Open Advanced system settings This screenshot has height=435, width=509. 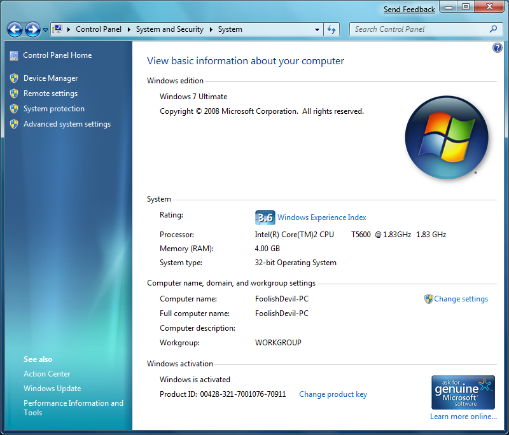pos(67,124)
